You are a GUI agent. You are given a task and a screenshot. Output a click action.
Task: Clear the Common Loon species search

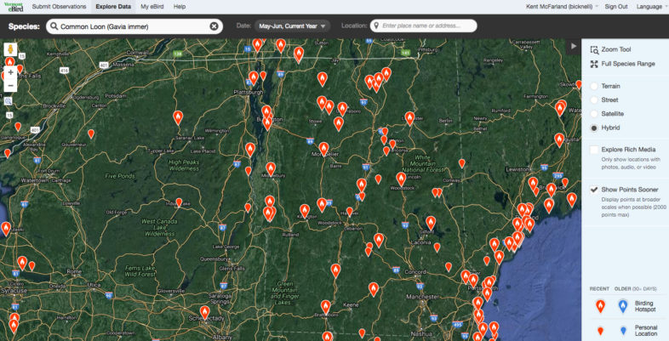tap(214, 26)
